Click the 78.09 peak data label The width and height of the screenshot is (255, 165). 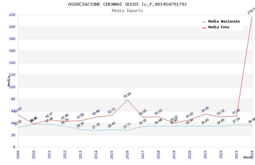coord(127,95)
